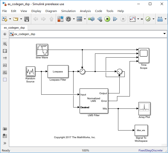Image resolution: width=168 pixels, height=153 pixels.
Task: Open the Simulation menu
Action: tap(68, 11)
